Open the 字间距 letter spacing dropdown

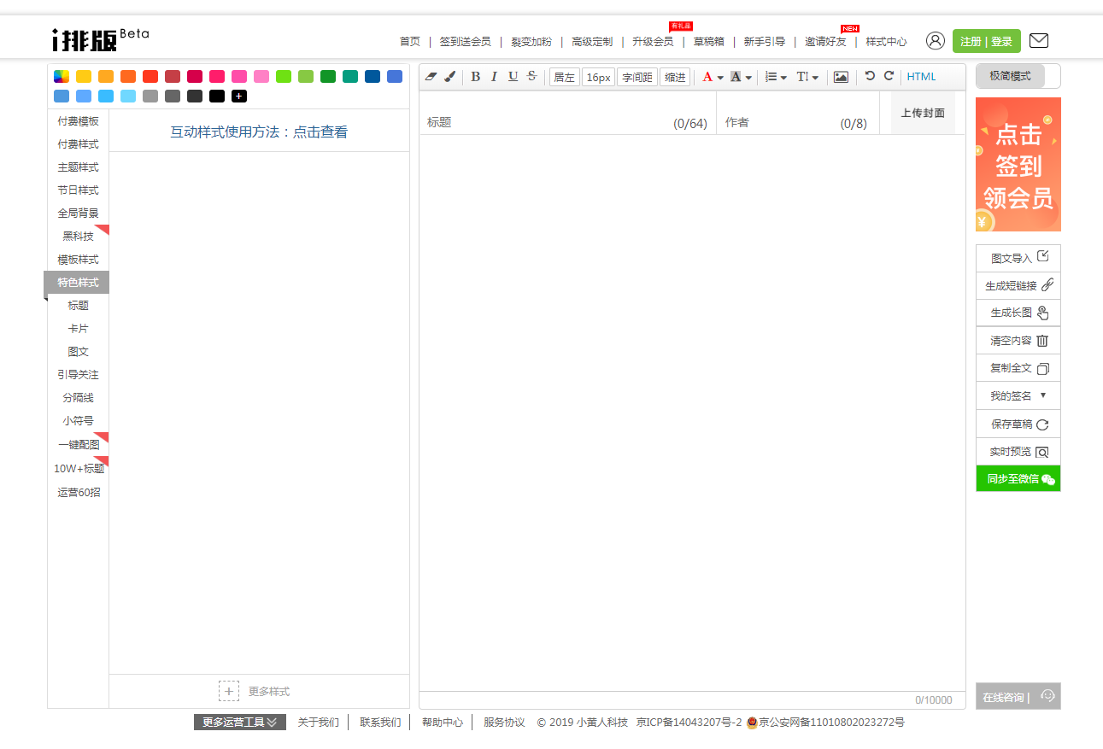pos(637,77)
